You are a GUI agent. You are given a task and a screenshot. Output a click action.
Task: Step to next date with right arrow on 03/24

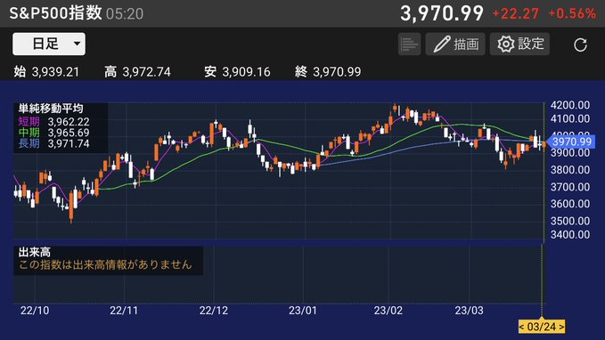(561, 327)
